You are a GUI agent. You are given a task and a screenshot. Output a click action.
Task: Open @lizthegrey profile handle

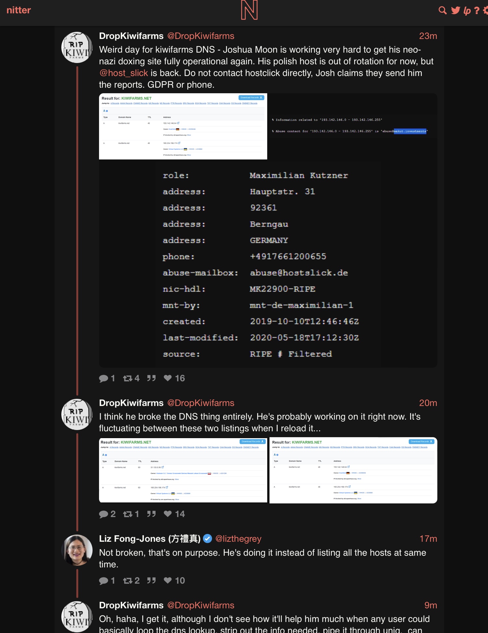click(238, 539)
